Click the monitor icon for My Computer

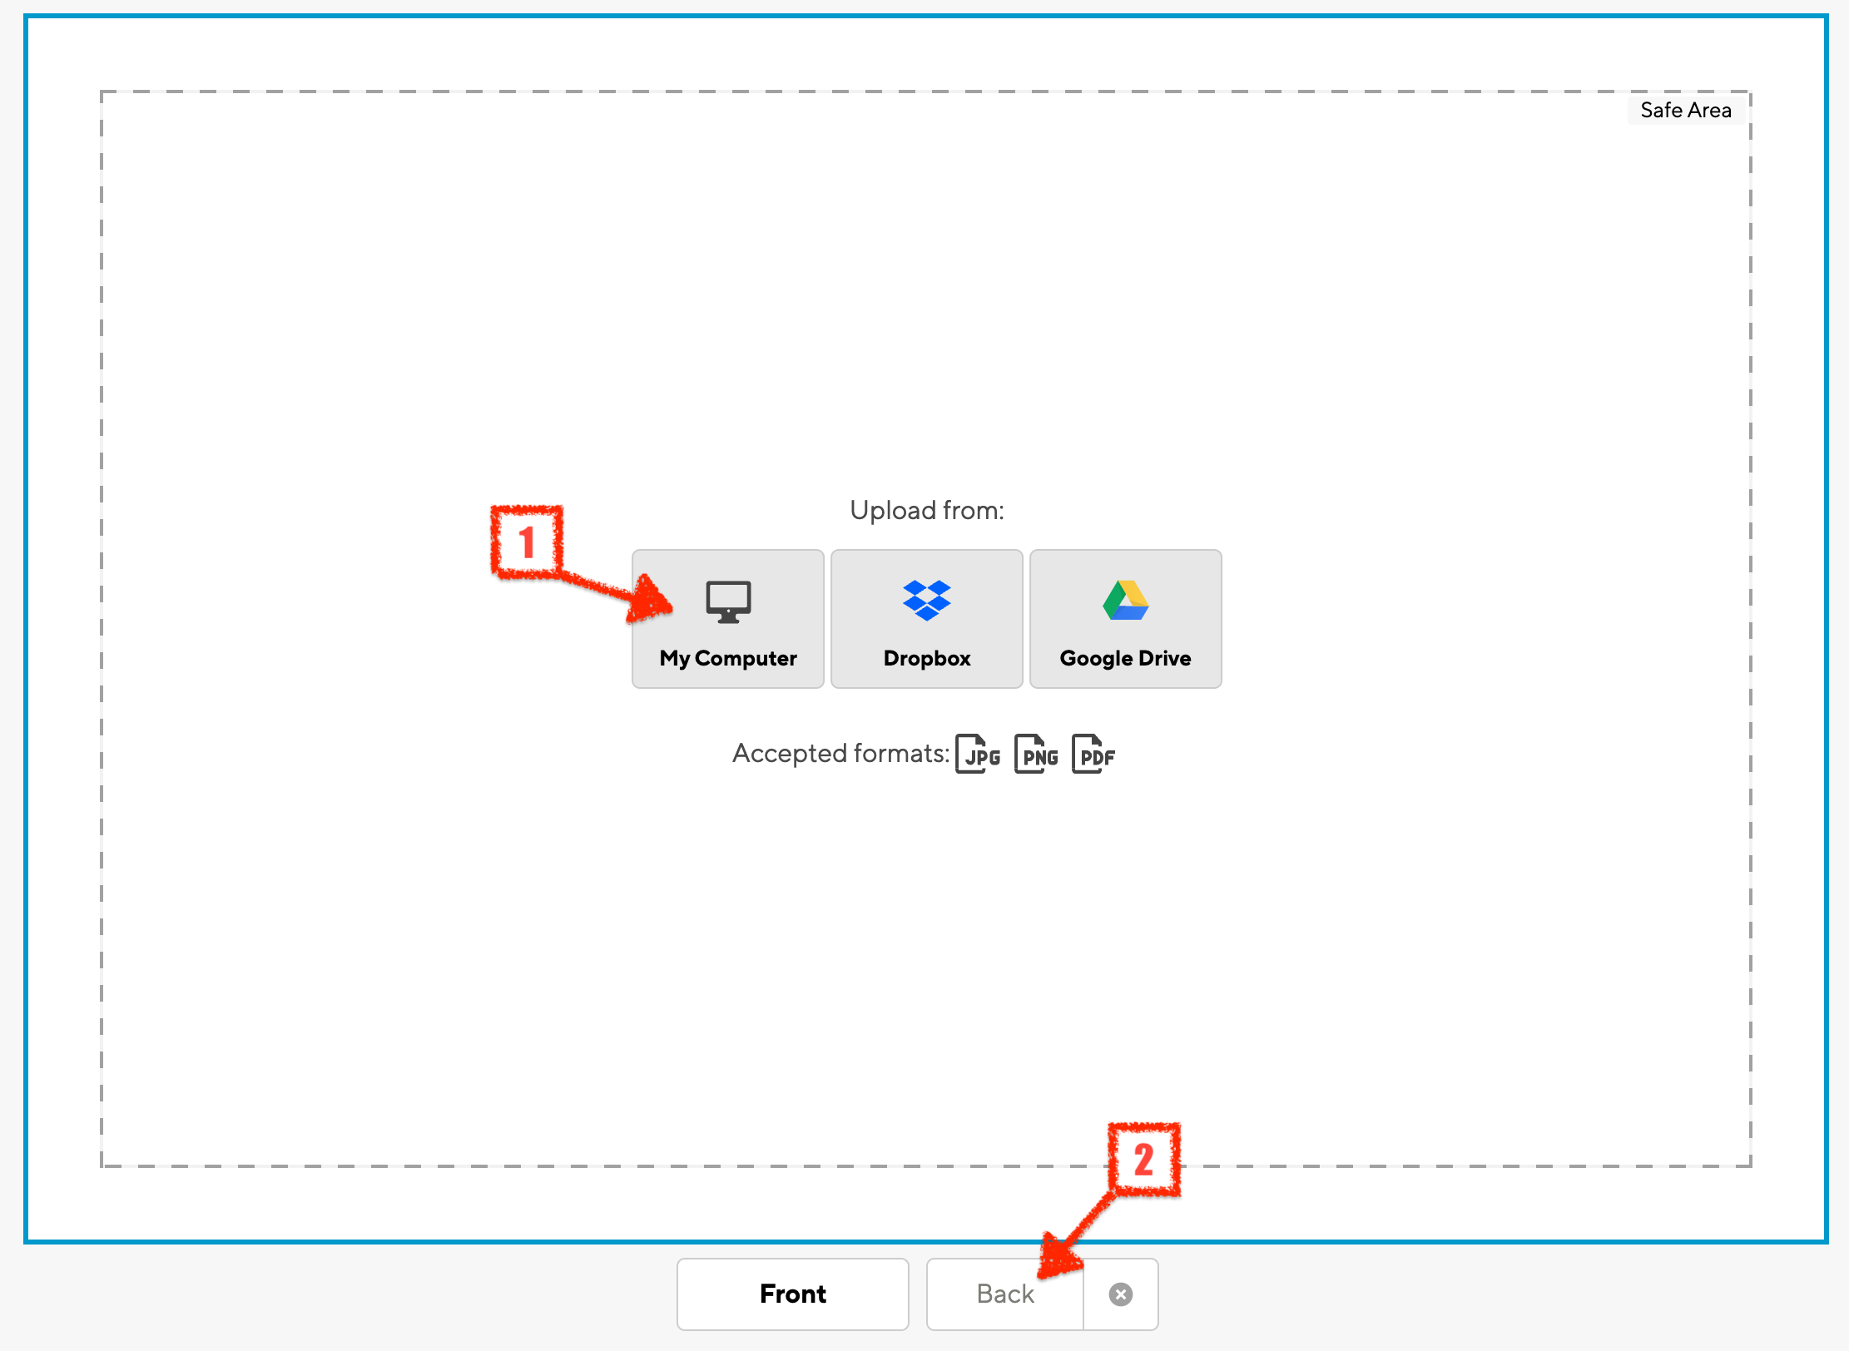pos(728,601)
